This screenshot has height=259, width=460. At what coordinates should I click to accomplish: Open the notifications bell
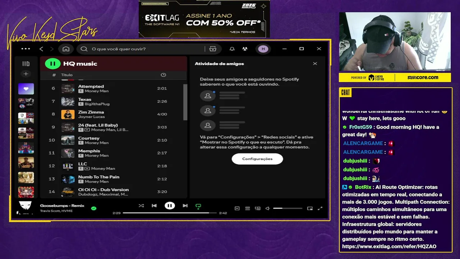[x=232, y=49]
